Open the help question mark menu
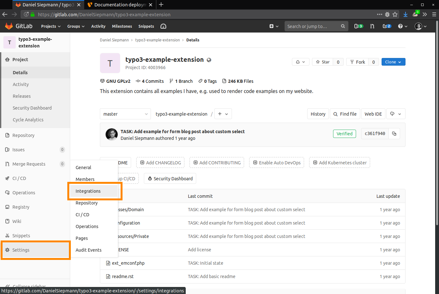The height and width of the screenshot is (294, 439). (403, 26)
